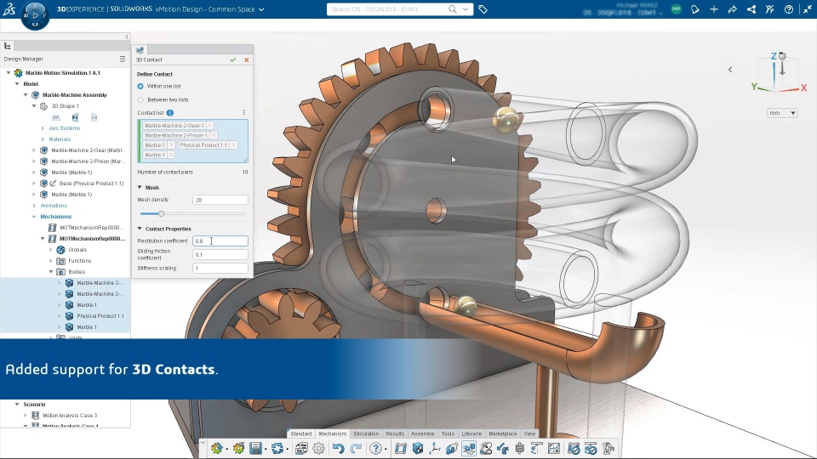817x459 pixels.
Task: Remove Marble-Machine 2-Gear-1 from contact list
Action: tap(210, 126)
